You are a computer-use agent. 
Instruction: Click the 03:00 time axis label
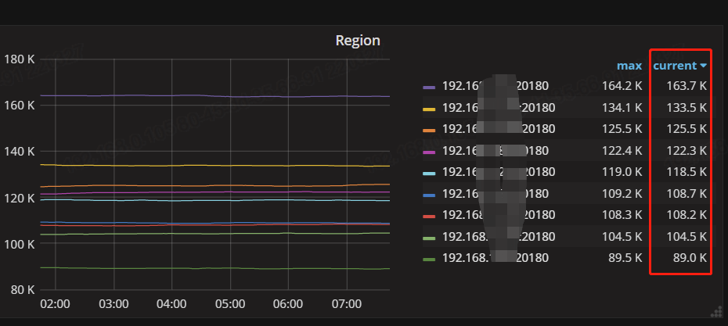114,304
